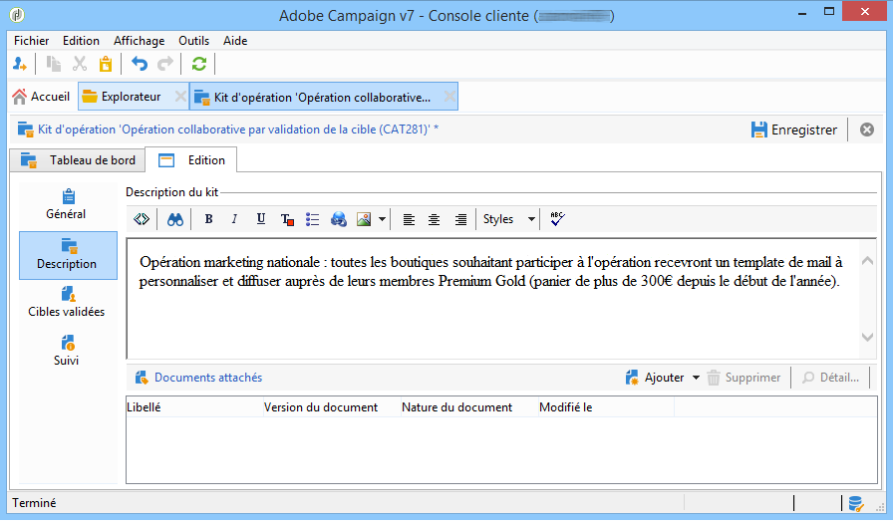Viewport: 893px width, 523px height.
Task: Open the Edition menu in menu bar
Action: (81, 41)
